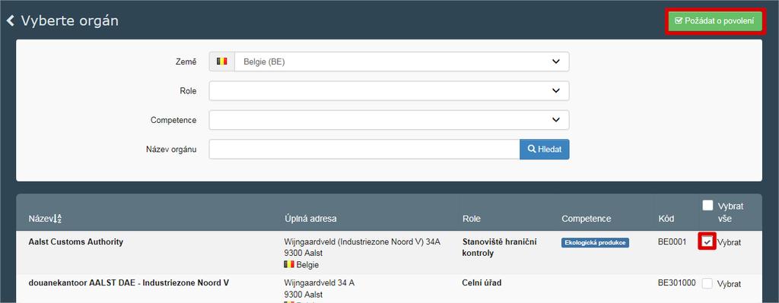Click the Úplná adresa column header
This screenshot has width=779, height=303.
pos(311,219)
